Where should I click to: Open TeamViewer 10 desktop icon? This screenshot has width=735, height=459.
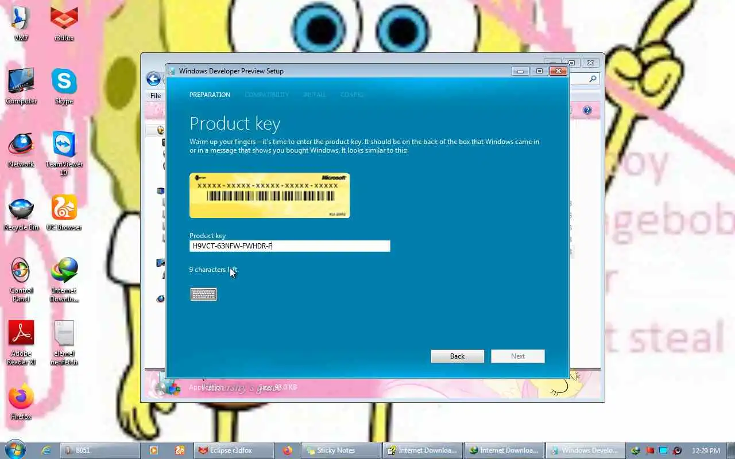[x=64, y=154]
